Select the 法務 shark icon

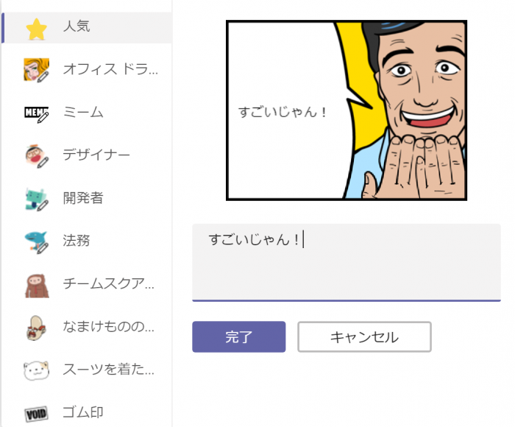point(37,242)
